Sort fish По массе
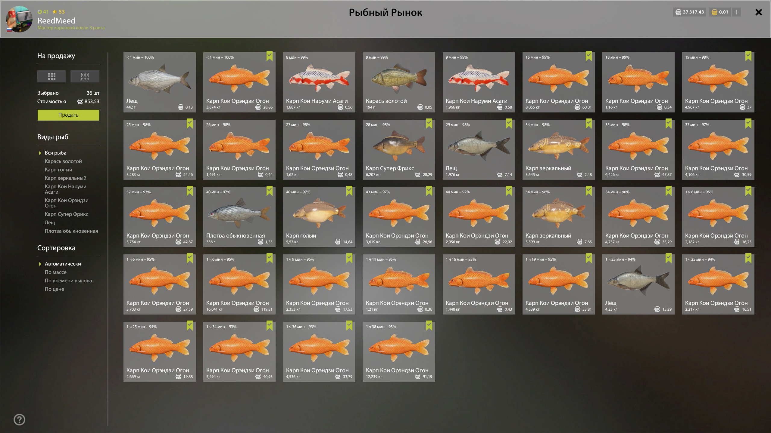This screenshot has height=433, width=771. click(56, 272)
